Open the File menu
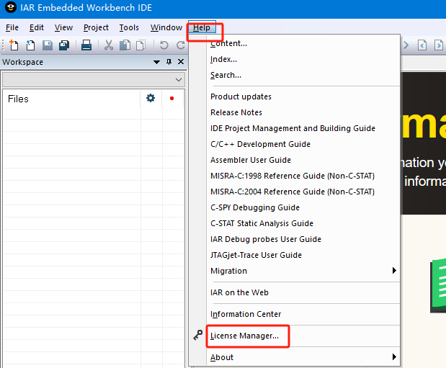Image resolution: width=446 pixels, height=368 pixels. coord(12,27)
